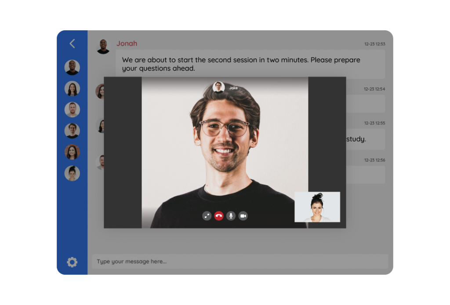Viewport: 450px width, 305px height.
Task: Open your self-view thumbnail
Action: click(318, 207)
